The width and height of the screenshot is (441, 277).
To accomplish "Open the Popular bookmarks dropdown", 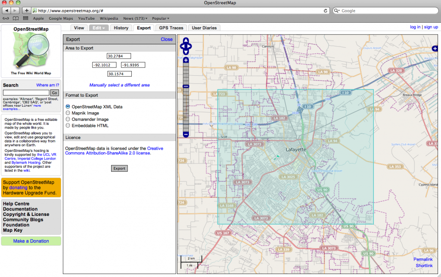I will coord(161,18).
